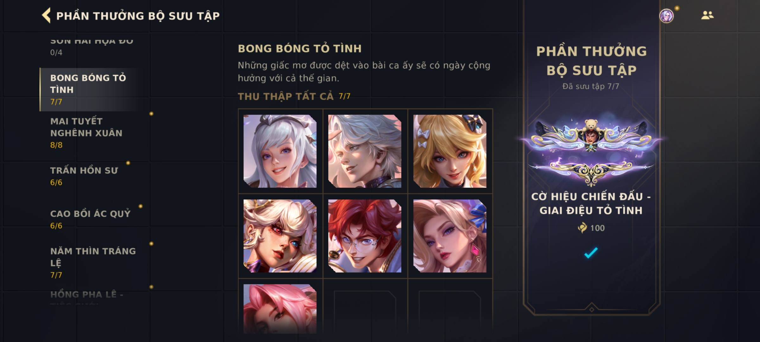
Task: Select the blonde girl with bows portrait
Action: pyautogui.click(x=450, y=151)
